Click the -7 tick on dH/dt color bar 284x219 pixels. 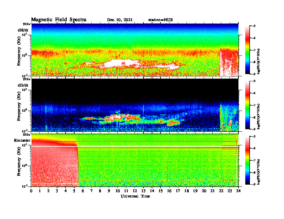(x=254, y=50)
